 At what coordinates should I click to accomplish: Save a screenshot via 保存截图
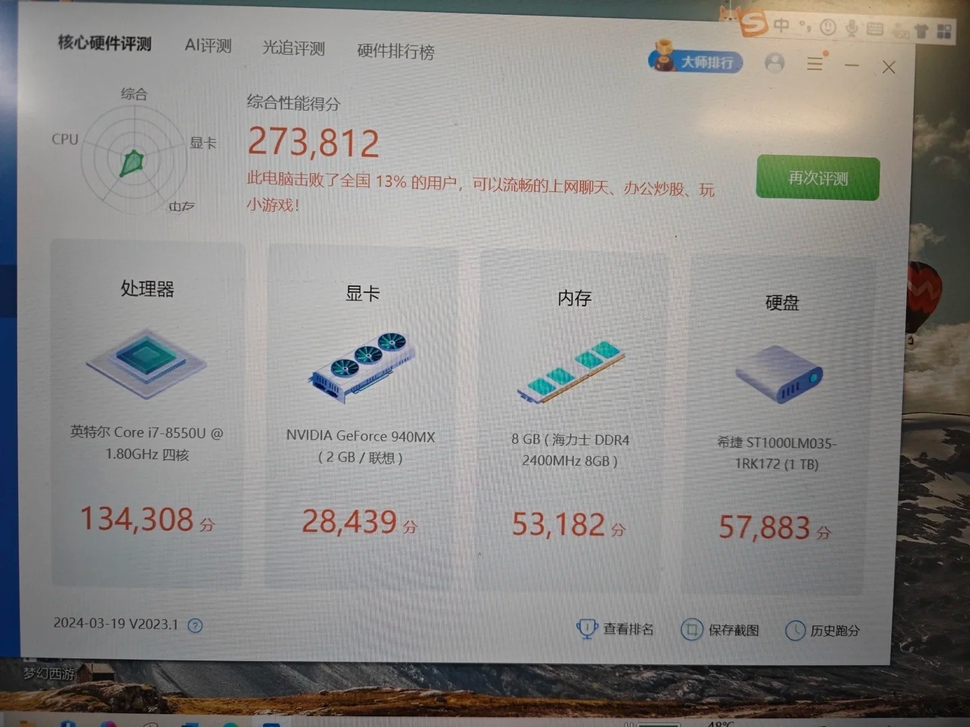tap(720, 630)
